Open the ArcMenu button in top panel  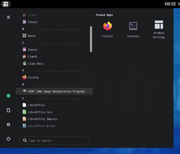(x=6, y=4)
